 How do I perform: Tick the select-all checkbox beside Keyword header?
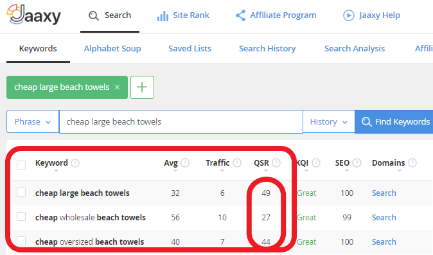pyautogui.click(x=21, y=165)
